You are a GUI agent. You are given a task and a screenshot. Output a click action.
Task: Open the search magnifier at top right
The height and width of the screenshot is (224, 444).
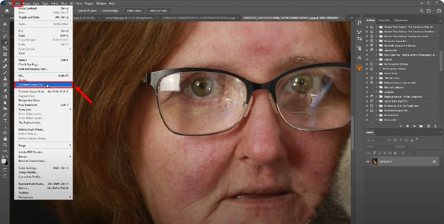422,11
